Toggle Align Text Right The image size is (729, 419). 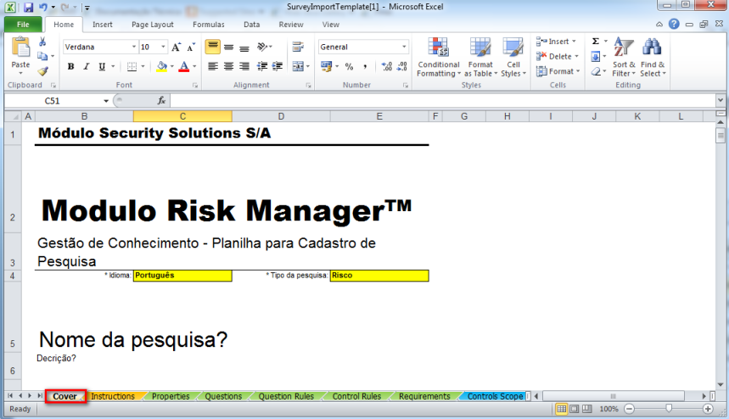point(244,66)
